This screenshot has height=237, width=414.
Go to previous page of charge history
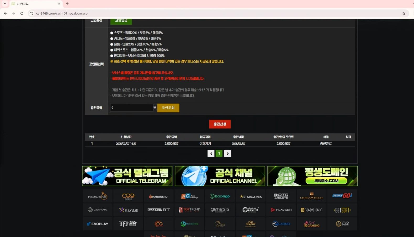pos(211,154)
